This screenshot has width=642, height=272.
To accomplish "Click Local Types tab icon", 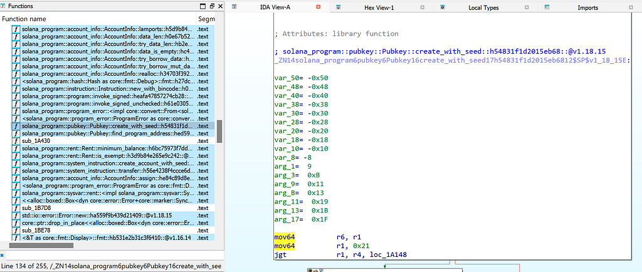I will (x=442, y=7).
